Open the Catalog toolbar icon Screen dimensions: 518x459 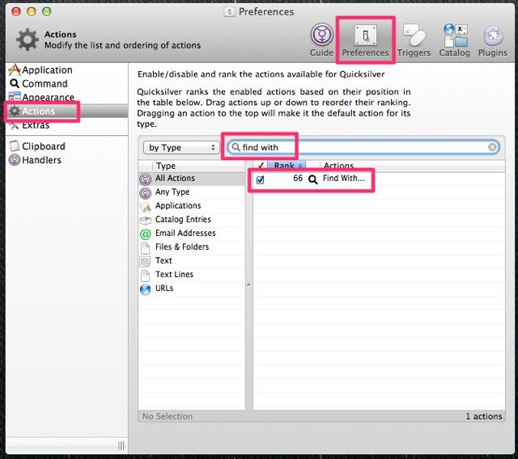point(455,40)
